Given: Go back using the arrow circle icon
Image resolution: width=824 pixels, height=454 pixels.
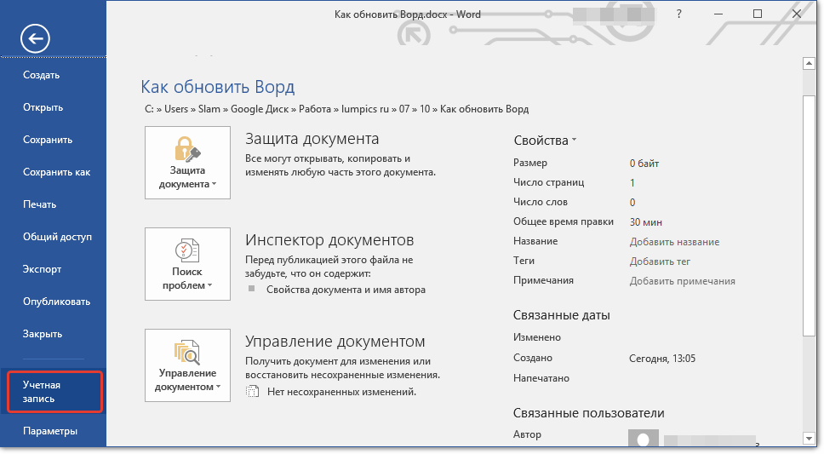Looking at the screenshot, I should coord(35,38).
